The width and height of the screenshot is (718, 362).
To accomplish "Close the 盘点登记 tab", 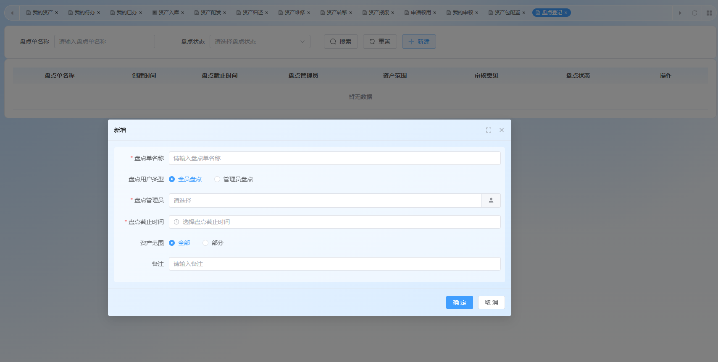I will (x=566, y=13).
